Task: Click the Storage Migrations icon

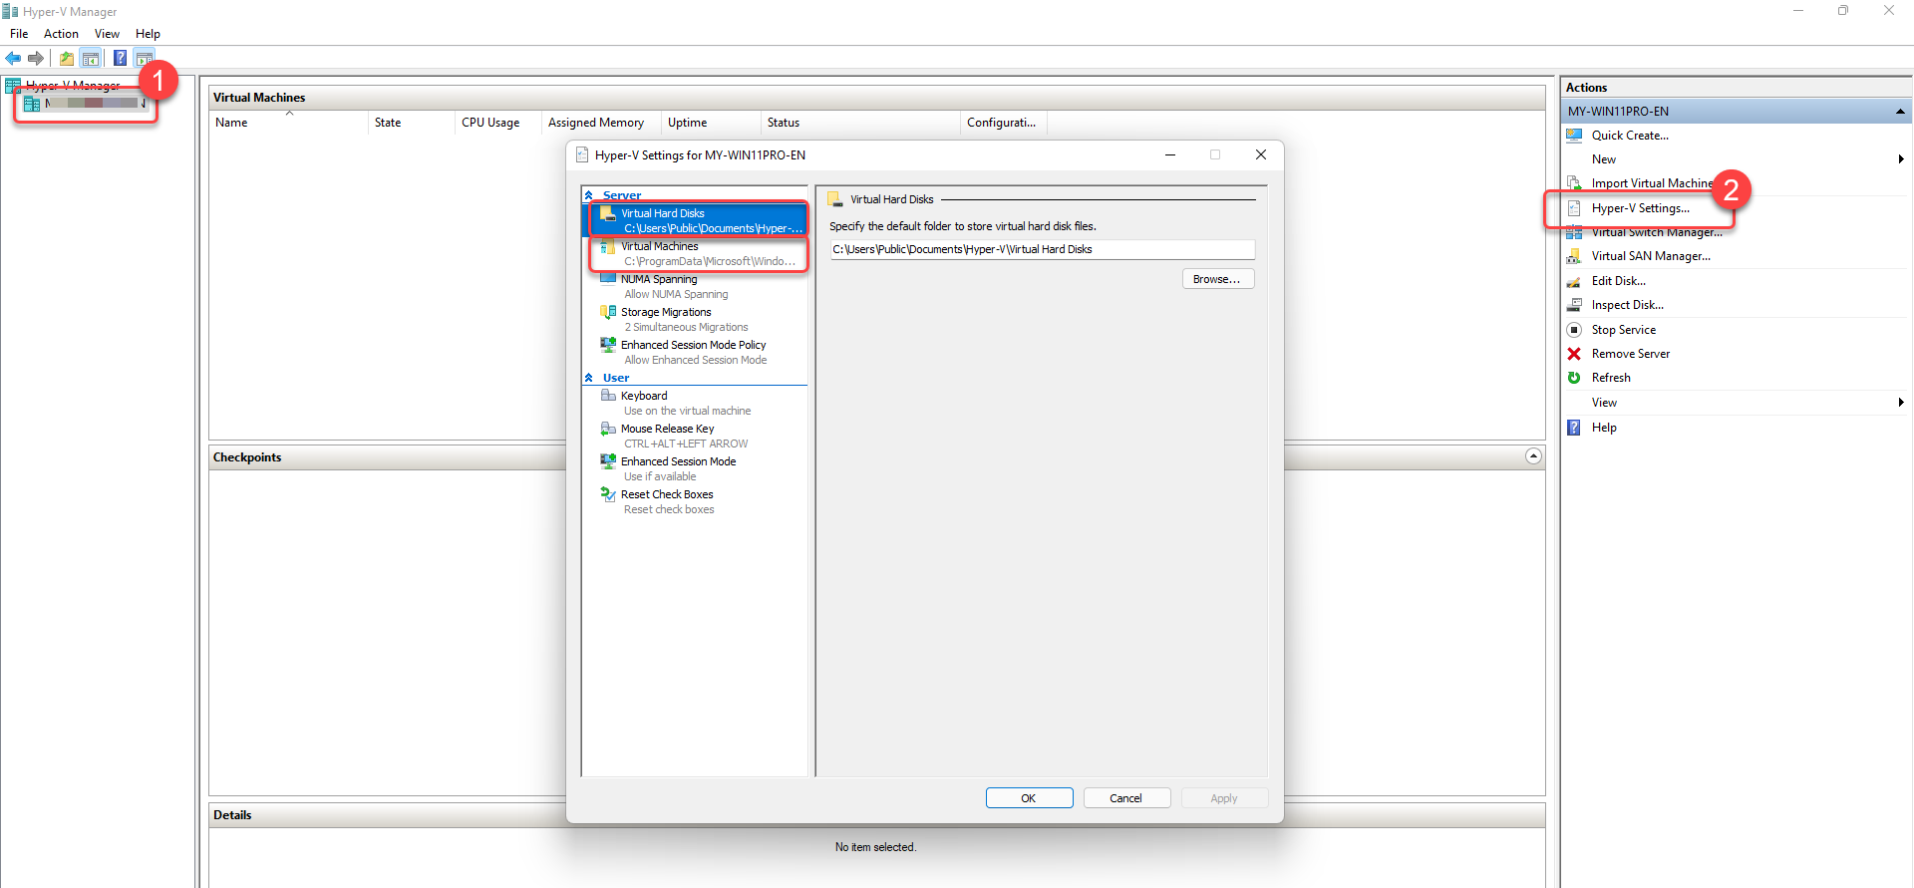Action: tap(608, 312)
